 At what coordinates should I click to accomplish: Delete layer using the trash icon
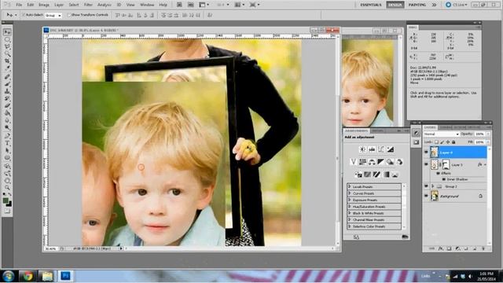(483, 248)
